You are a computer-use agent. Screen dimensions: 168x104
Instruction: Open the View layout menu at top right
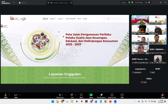(x=146, y=2)
